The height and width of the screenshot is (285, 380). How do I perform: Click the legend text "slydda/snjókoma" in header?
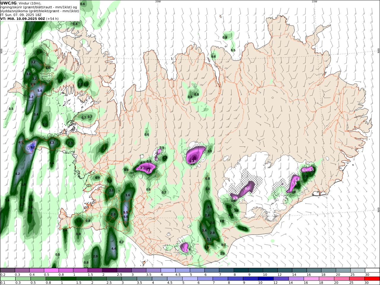(14, 11)
